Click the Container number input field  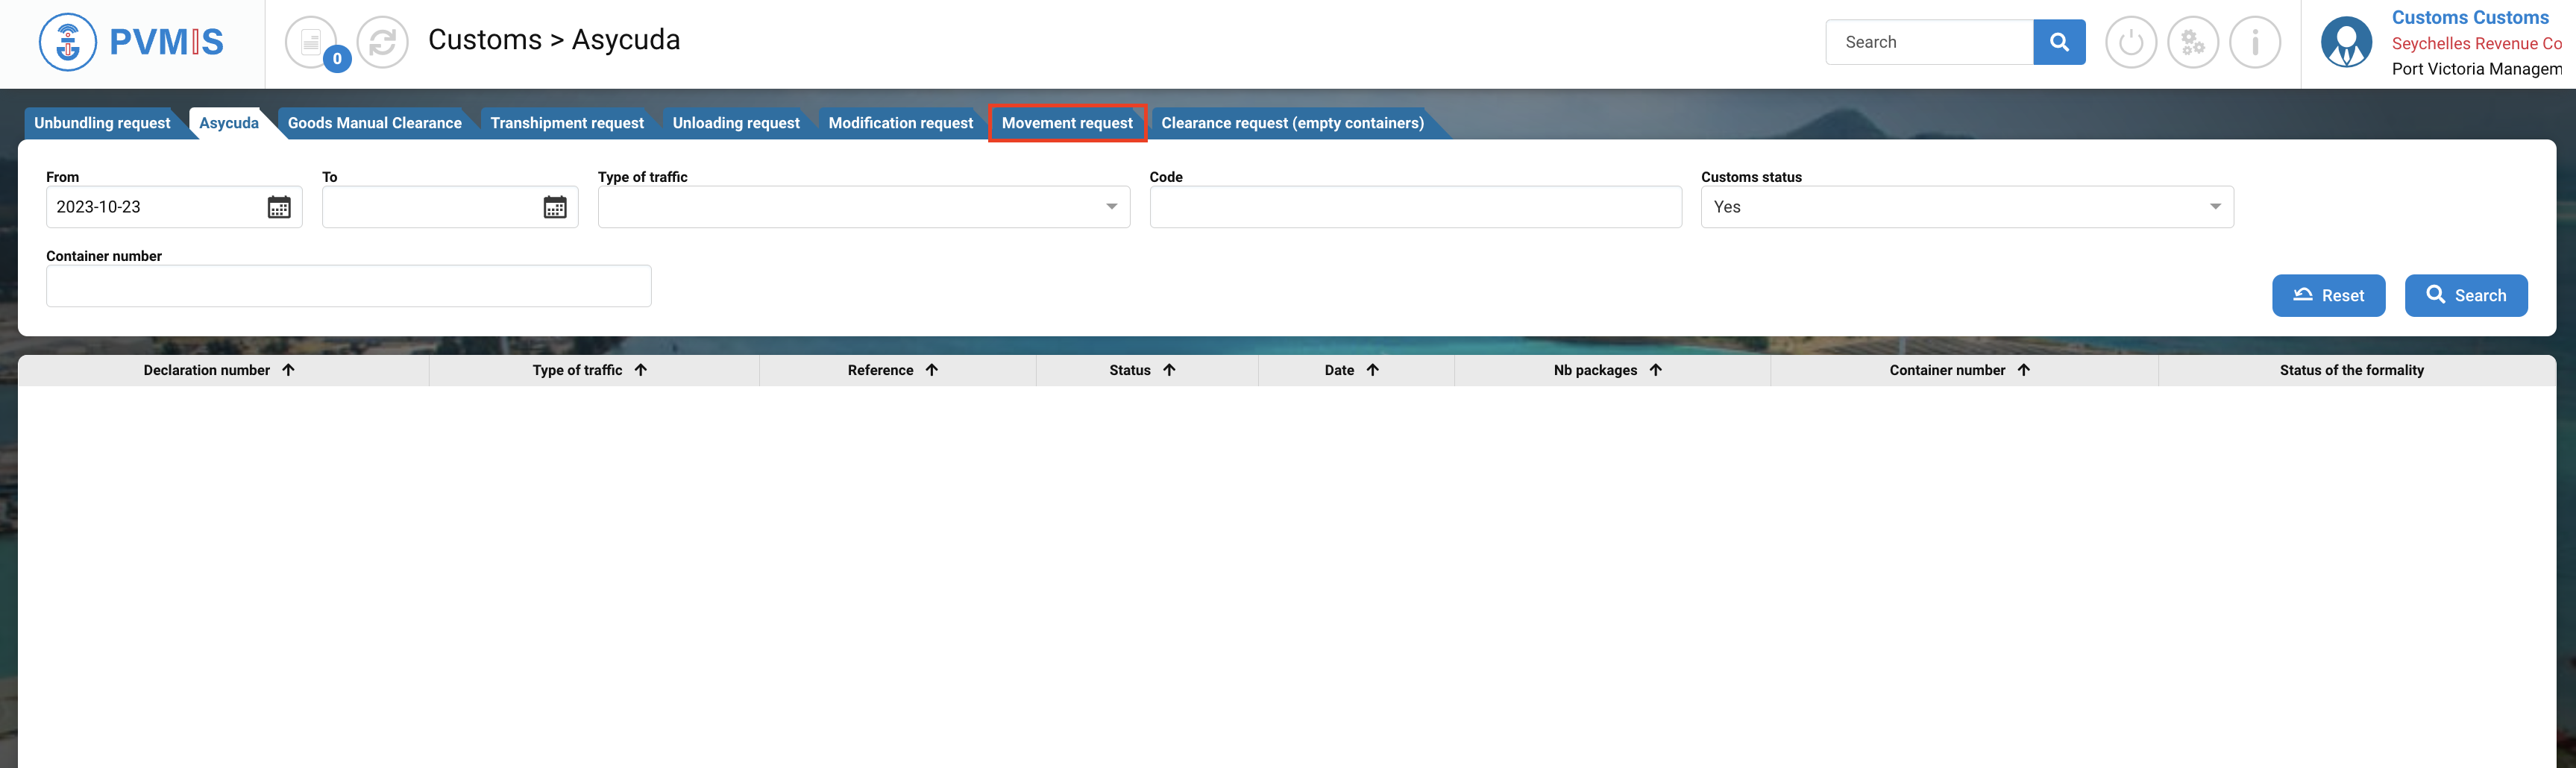tap(348, 286)
